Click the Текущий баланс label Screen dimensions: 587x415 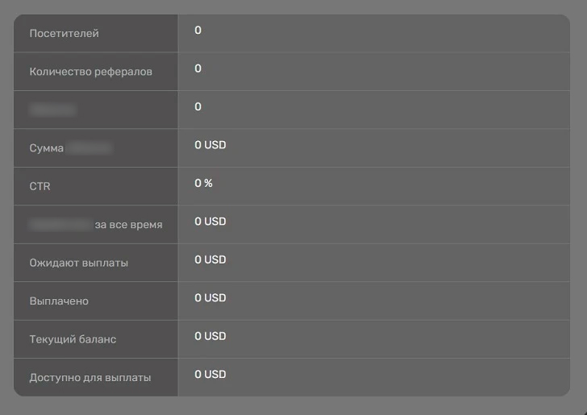[73, 339]
